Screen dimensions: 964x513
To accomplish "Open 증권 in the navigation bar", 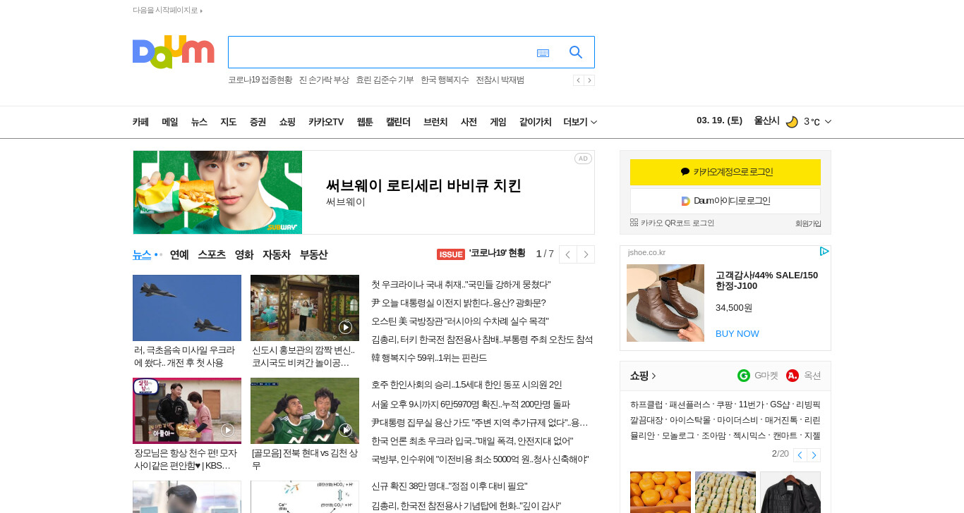I will [x=258, y=122].
